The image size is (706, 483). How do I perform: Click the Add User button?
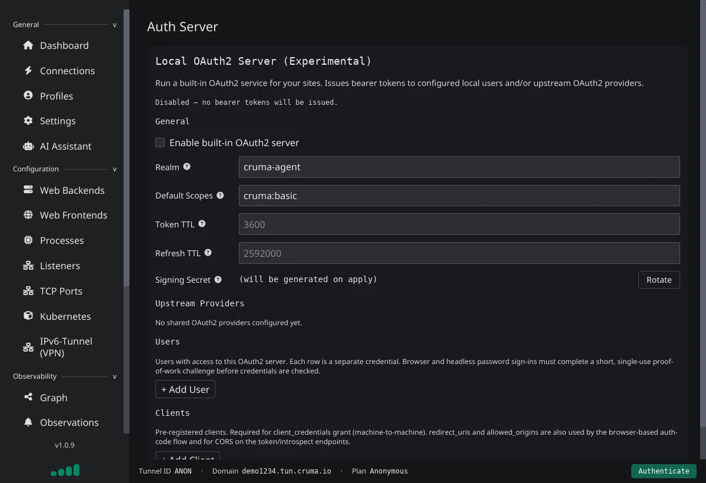(185, 389)
